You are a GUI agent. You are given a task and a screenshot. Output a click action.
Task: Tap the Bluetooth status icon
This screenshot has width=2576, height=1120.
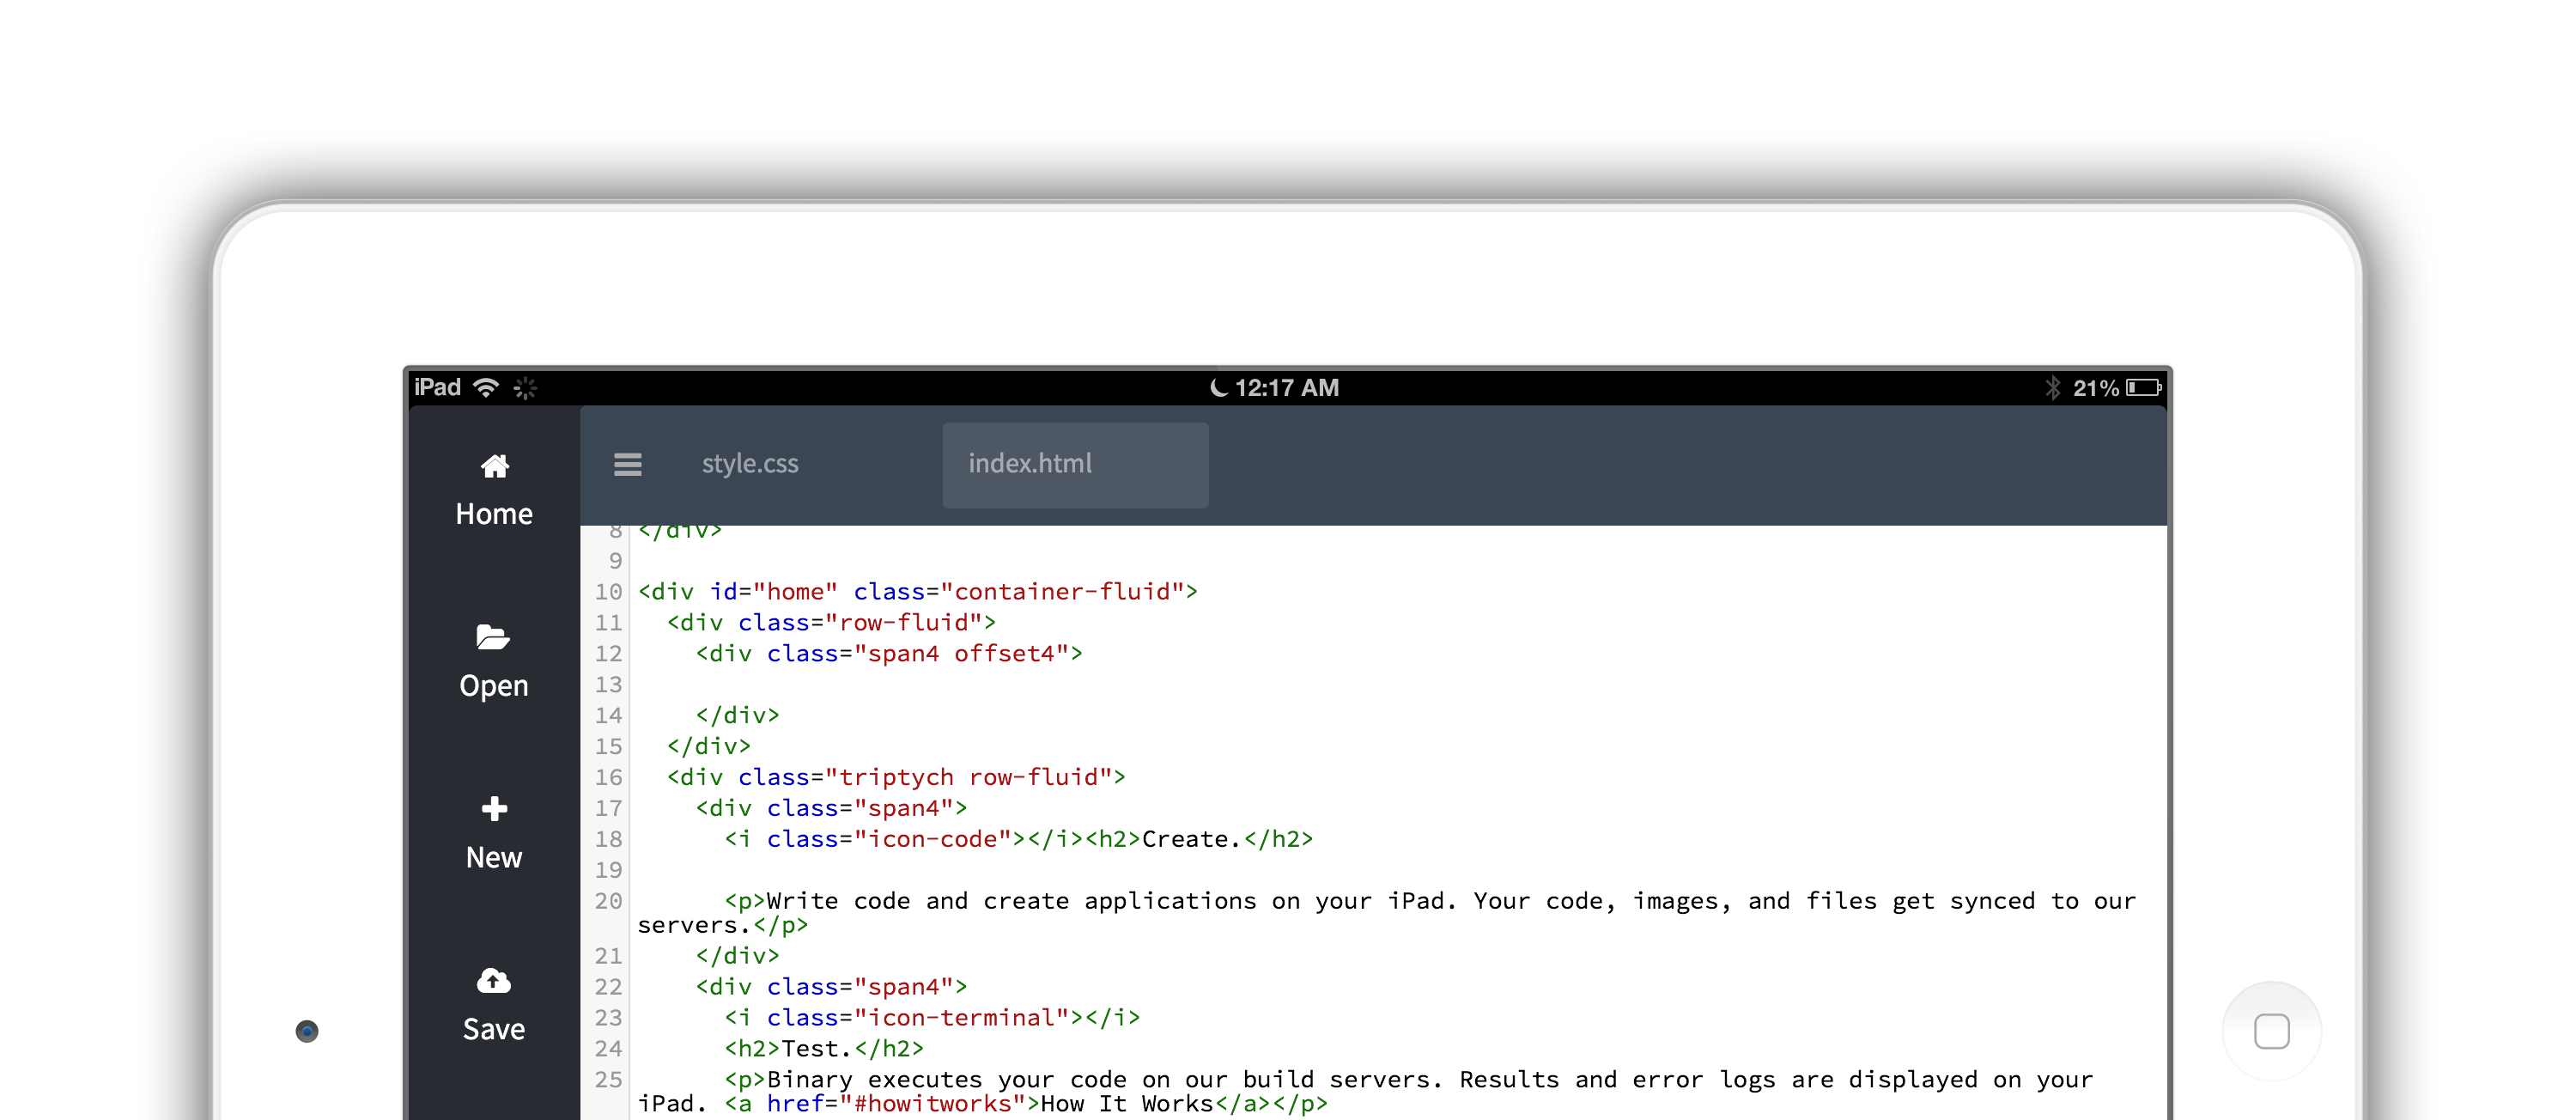coord(2053,387)
